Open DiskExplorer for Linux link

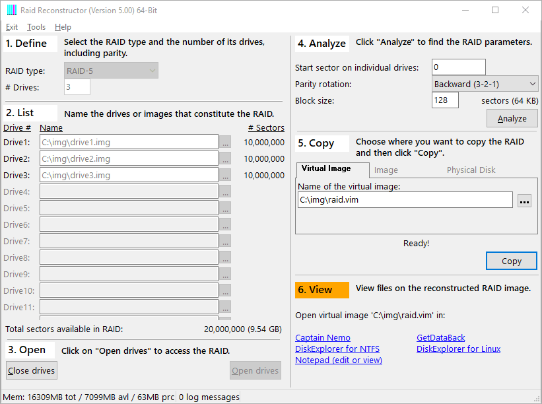click(x=458, y=349)
